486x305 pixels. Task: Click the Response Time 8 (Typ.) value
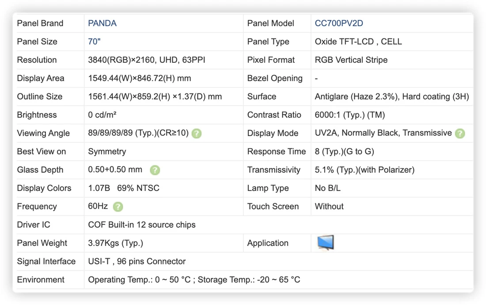click(344, 152)
